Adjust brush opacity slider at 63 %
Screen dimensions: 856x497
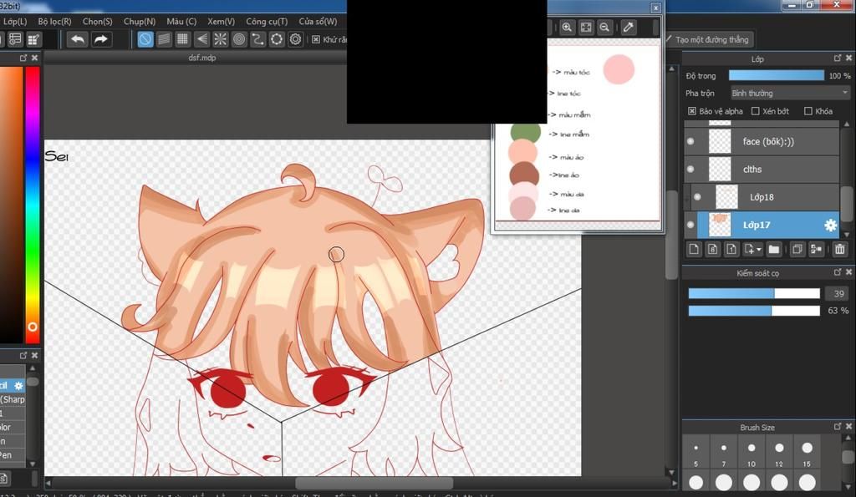(x=754, y=311)
